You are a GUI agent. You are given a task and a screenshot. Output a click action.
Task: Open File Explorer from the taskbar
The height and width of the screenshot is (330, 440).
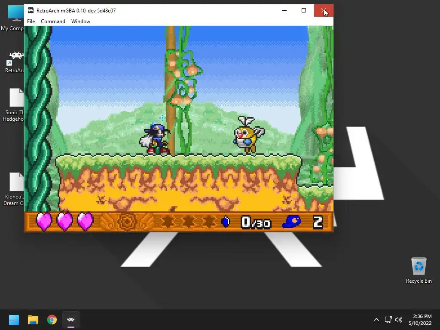(33, 320)
